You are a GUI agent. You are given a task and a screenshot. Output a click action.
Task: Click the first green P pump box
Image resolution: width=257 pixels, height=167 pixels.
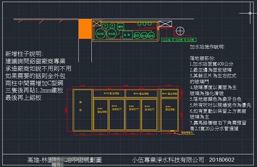tap(105, 26)
